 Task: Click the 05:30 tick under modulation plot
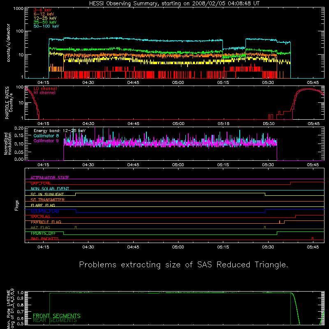(x=268, y=165)
